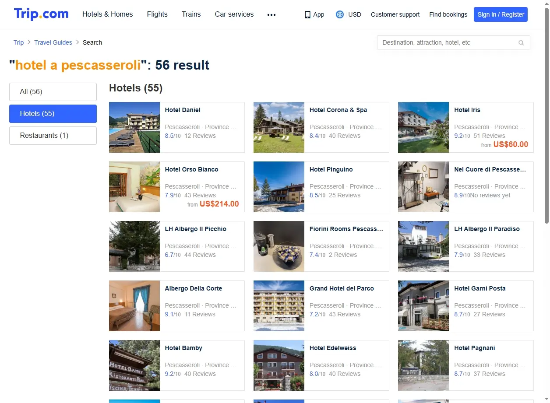Select USD currency option
Screen dimensions: 550x403
(355, 14)
